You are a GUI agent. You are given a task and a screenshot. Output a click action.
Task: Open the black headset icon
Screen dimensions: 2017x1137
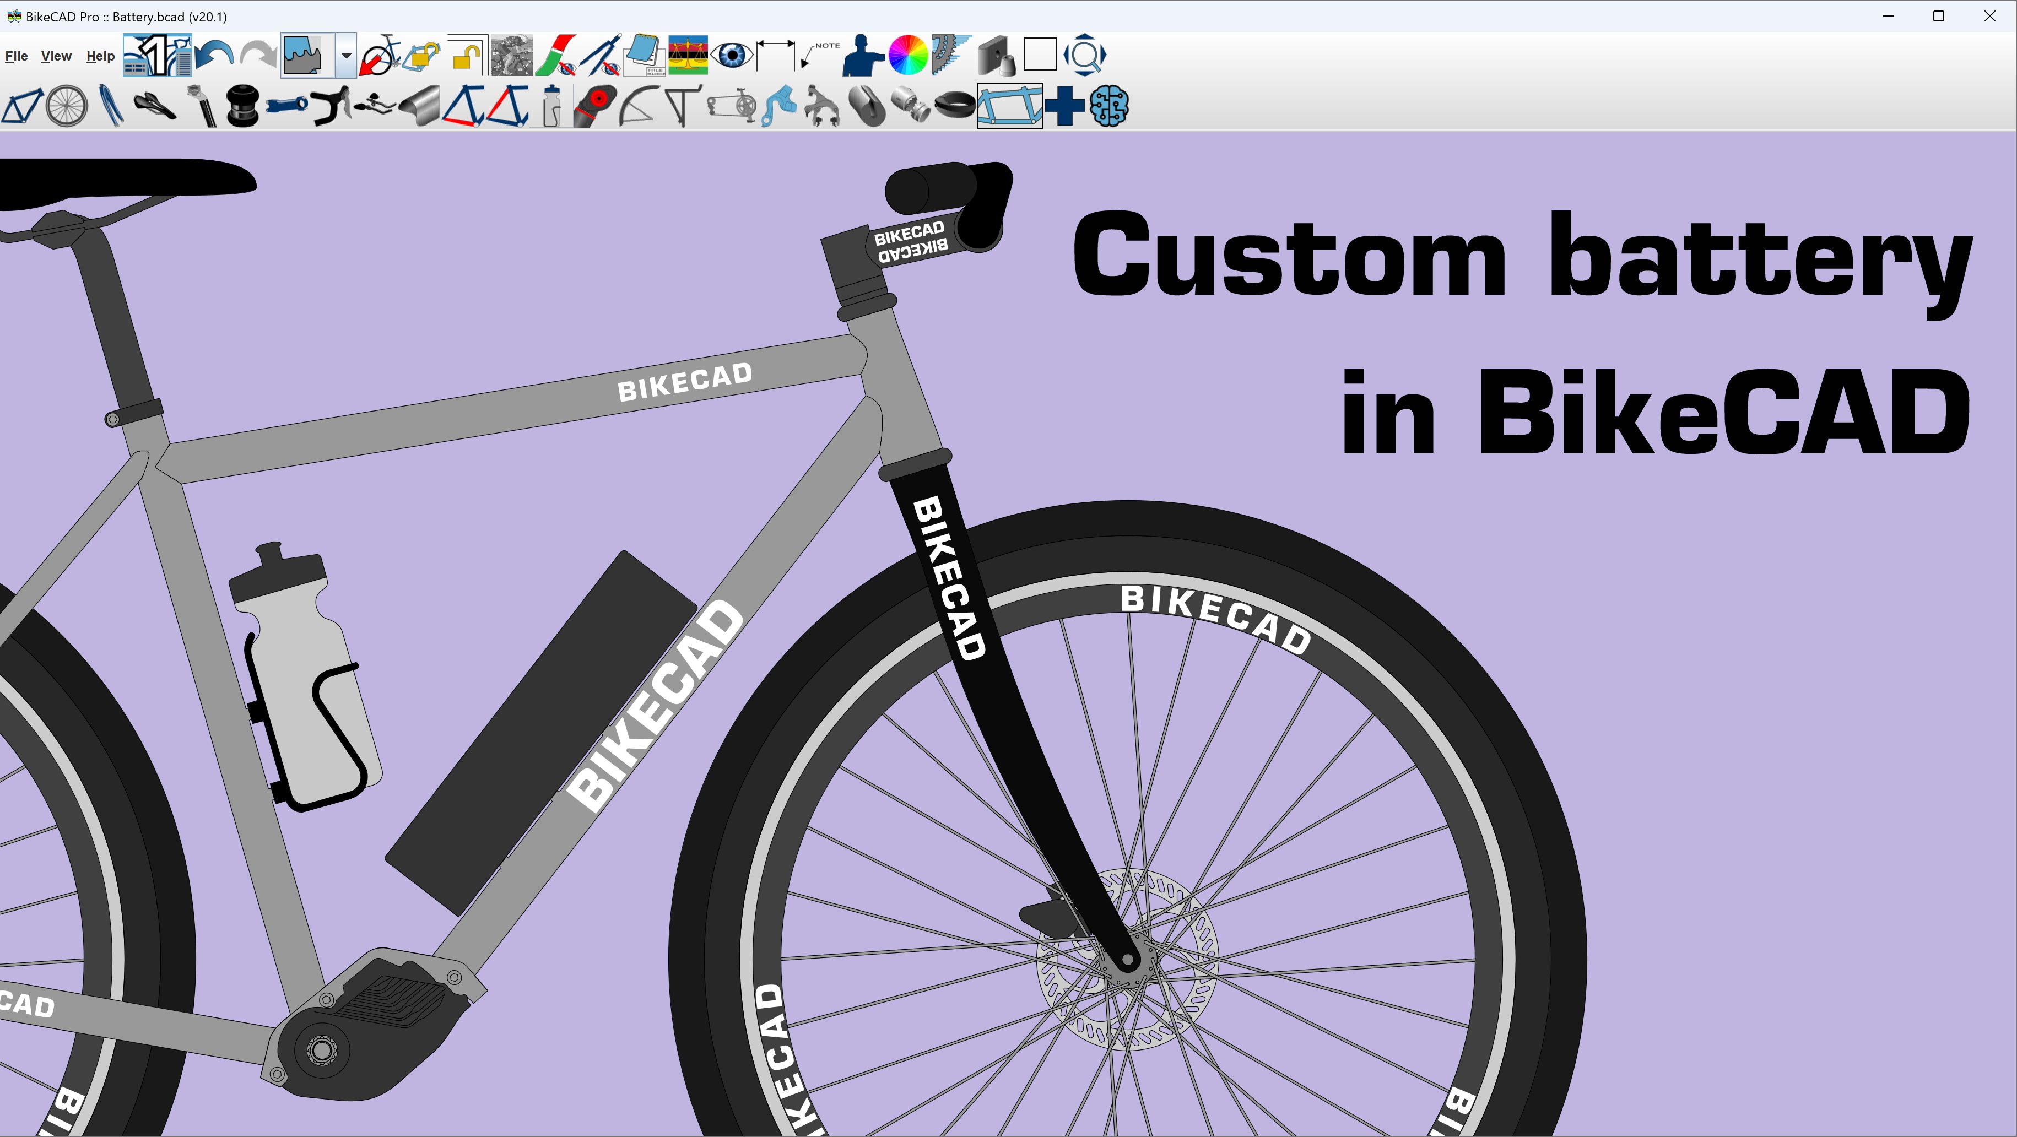[243, 106]
